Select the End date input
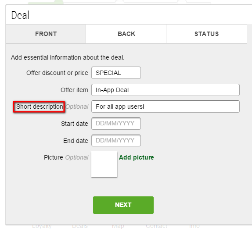The height and width of the screenshot is (231, 252). click(x=116, y=141)
